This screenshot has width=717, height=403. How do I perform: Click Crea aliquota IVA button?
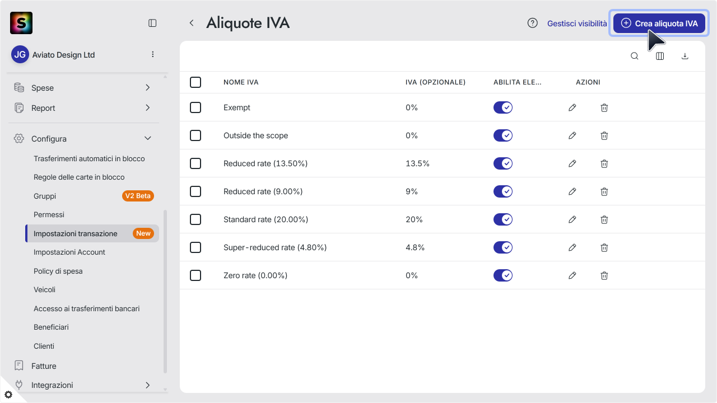(659, 24)
